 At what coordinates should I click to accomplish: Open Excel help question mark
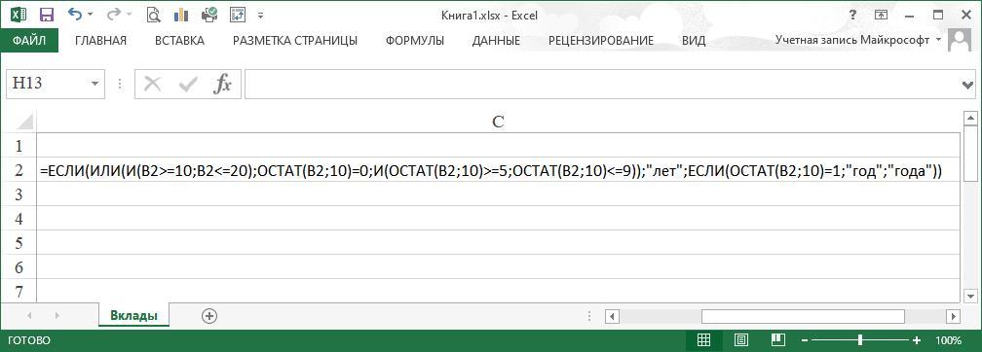[852, 15]
